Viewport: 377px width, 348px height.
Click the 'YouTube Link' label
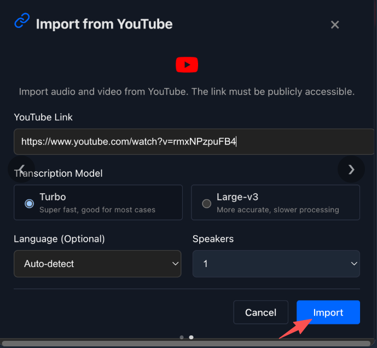(x=43, y=117)
